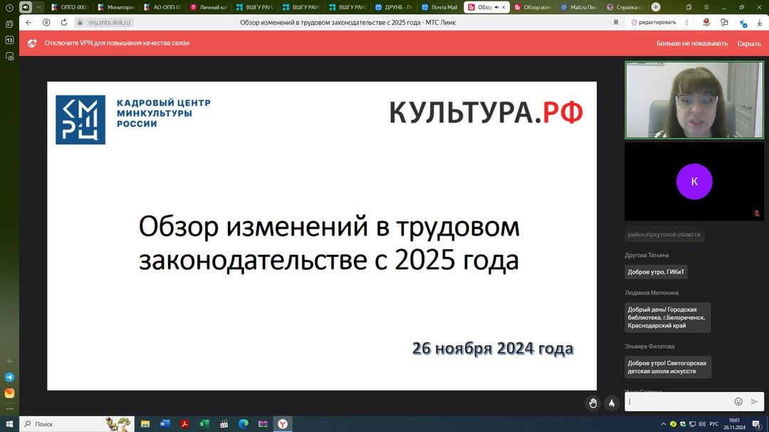Click the '13' tabs counter in sidebar

9,40
